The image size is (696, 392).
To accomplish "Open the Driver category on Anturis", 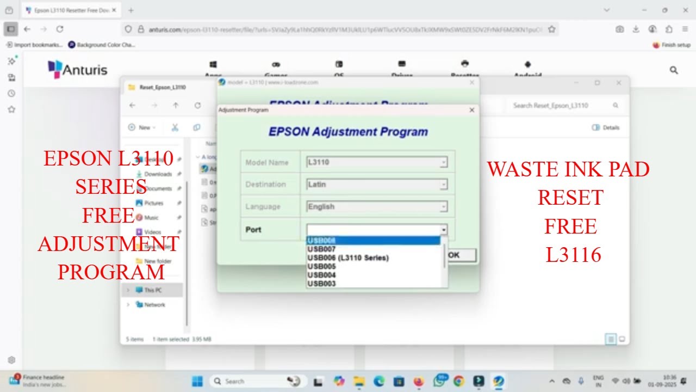I will coord(402,69).
